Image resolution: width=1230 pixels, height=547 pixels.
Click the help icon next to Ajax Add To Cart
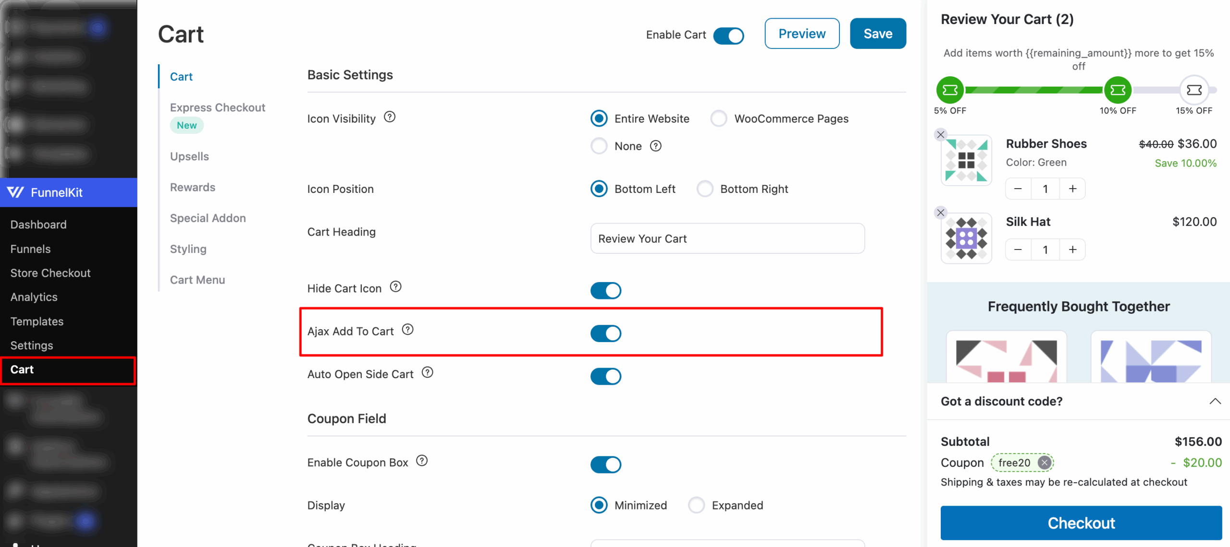pos(407,330)
